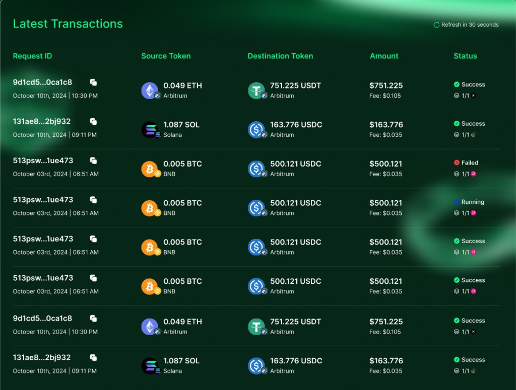The width and height of the screenshot is (516, 390).
Task: Click the $500.121 amount in the Failed row
Action: (x=385, y=164)
